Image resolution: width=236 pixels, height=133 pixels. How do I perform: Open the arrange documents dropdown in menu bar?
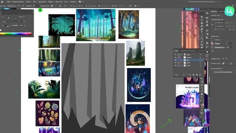81,1
